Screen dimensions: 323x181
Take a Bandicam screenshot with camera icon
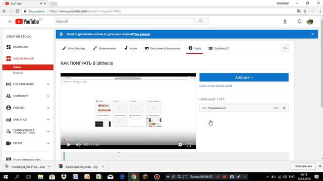(x=232, y=176)
